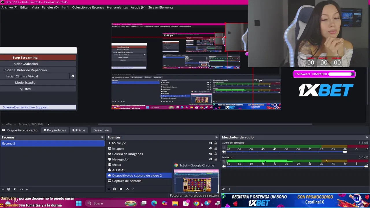Zoom in preview with plus button
The width and height of the screenshot is (370, 208).
tap(15, 124)
